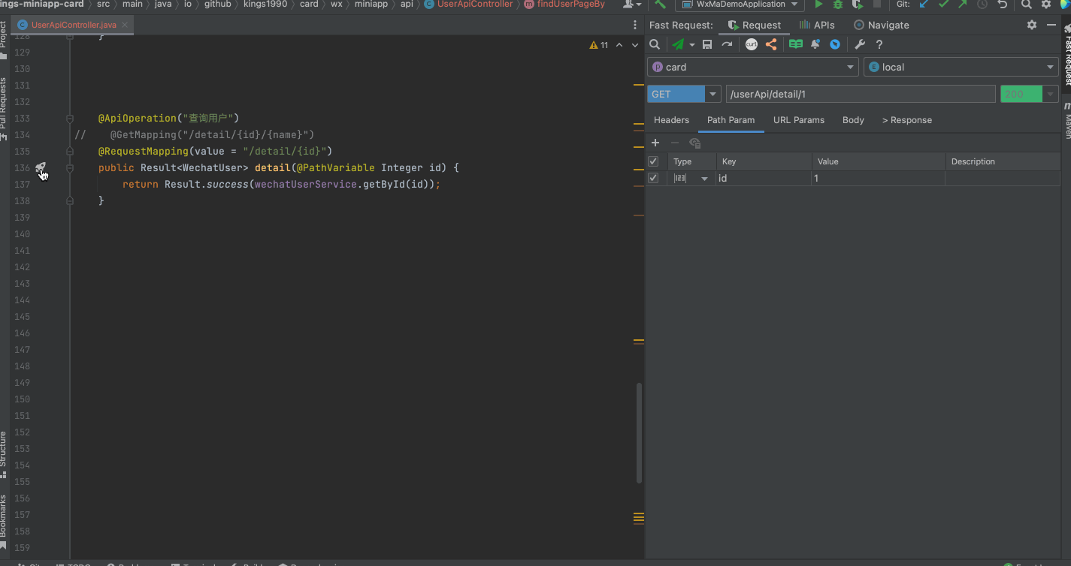Open the APIs tab in Fast Request
Viewport: 1071px width, 566px height.
pyautogui.click(x=817, y=25)
